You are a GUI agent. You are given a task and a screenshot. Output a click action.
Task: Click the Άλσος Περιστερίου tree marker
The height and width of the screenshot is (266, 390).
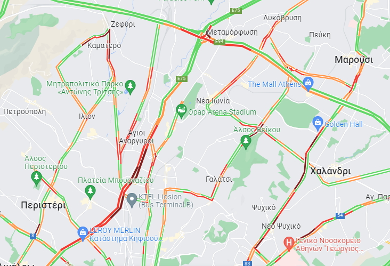point(36,178)
